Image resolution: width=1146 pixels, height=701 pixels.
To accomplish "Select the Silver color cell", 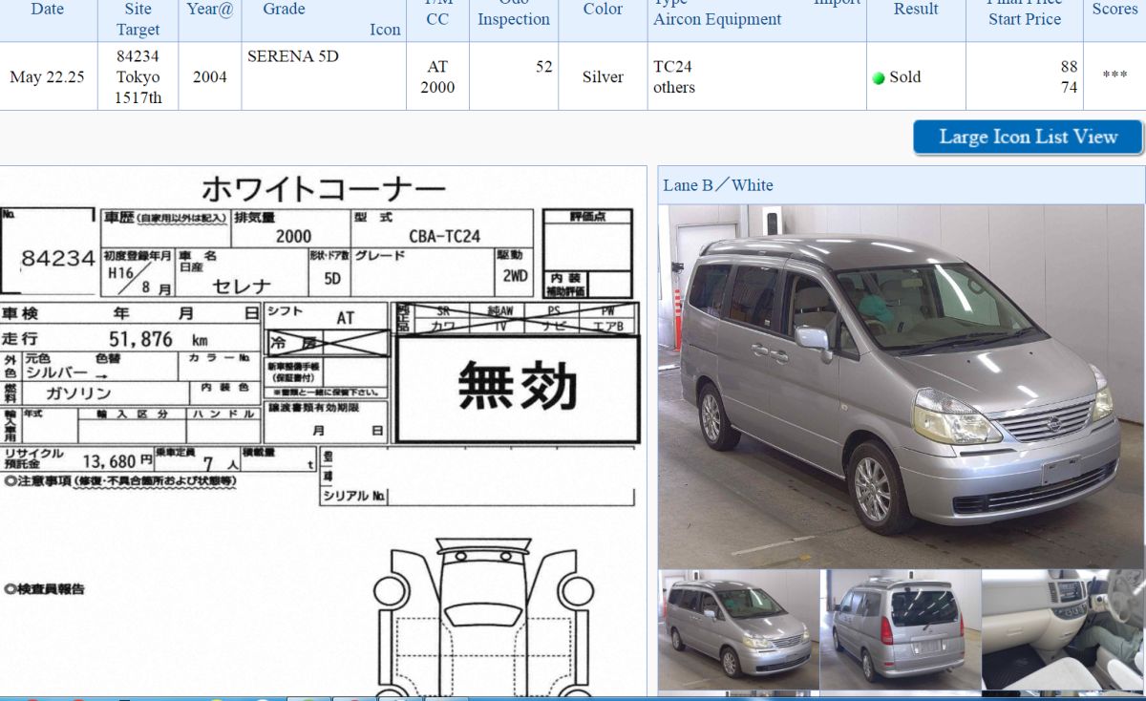I will pos(603,76).
